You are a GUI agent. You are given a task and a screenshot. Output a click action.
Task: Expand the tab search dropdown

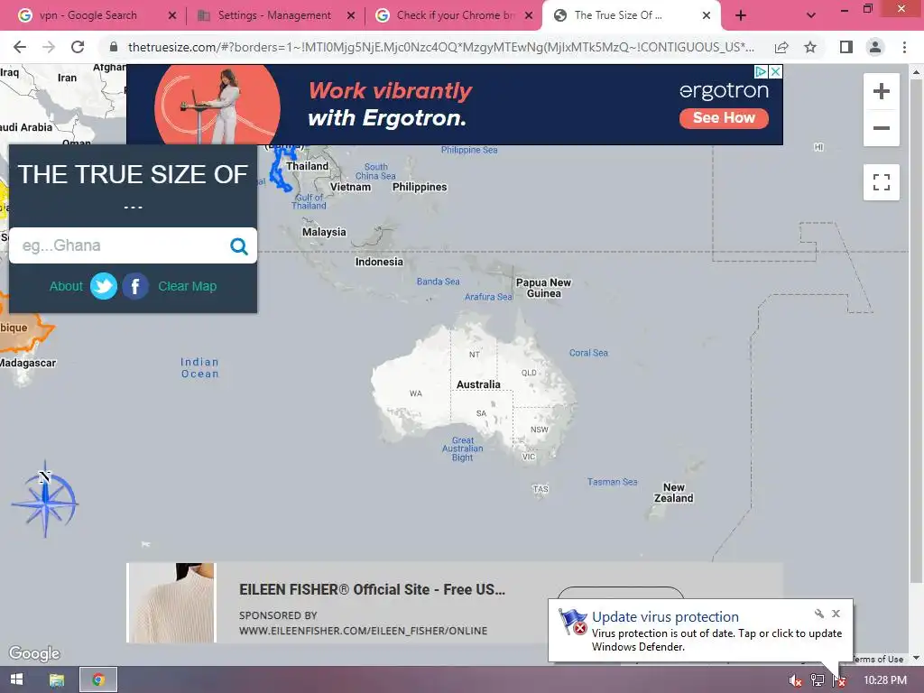pyautogui.click(x=811, y=15)
